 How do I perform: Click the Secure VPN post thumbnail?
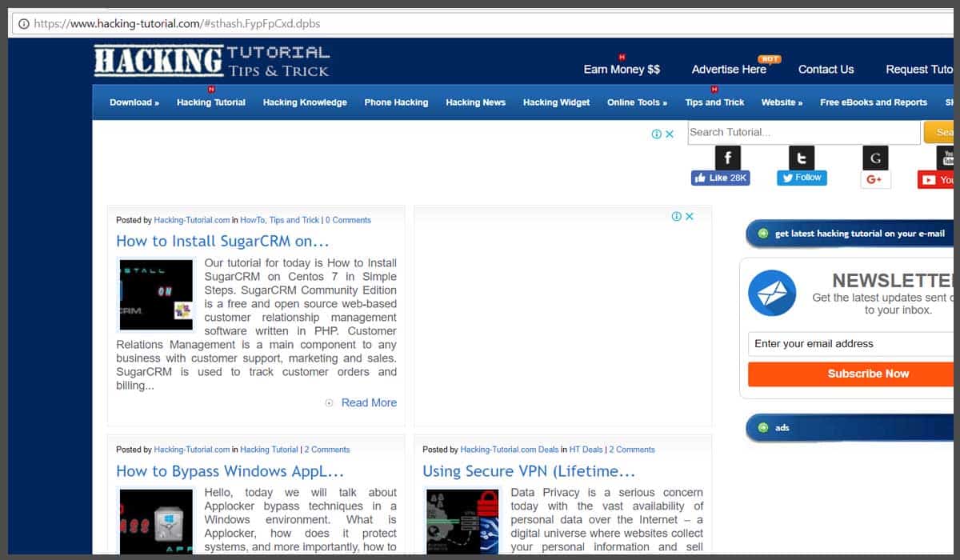click(x=463, y=521)
